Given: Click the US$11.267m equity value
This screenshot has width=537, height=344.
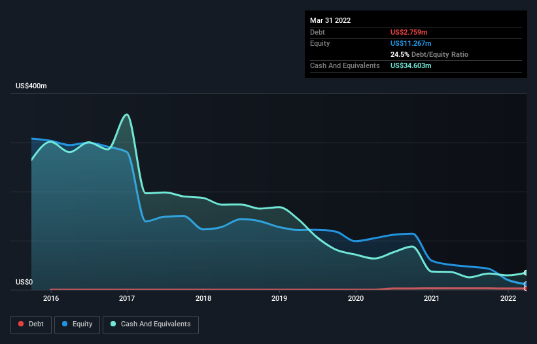Looking at the screenshot, I should (411, 43).
